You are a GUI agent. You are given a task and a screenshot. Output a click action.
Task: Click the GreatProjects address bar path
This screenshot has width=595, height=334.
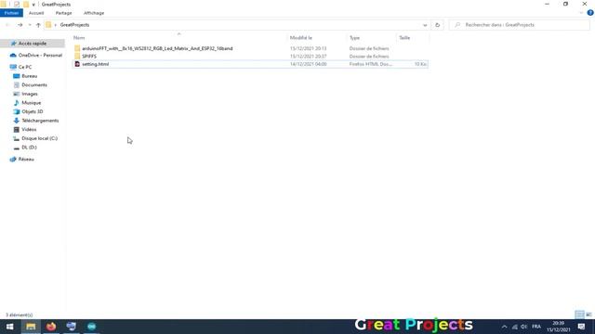[74, 25]
